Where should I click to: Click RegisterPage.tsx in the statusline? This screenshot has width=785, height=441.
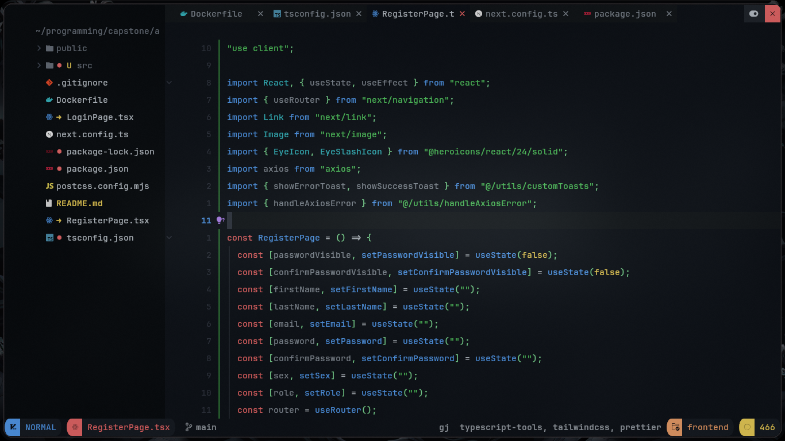pyautogui.click(x=129, y=427)
